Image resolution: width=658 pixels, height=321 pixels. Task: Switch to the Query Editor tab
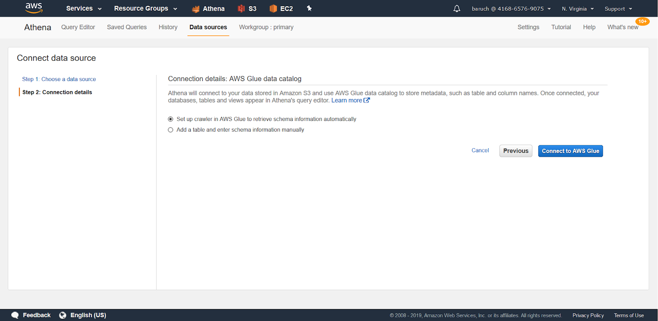point(78,27)
